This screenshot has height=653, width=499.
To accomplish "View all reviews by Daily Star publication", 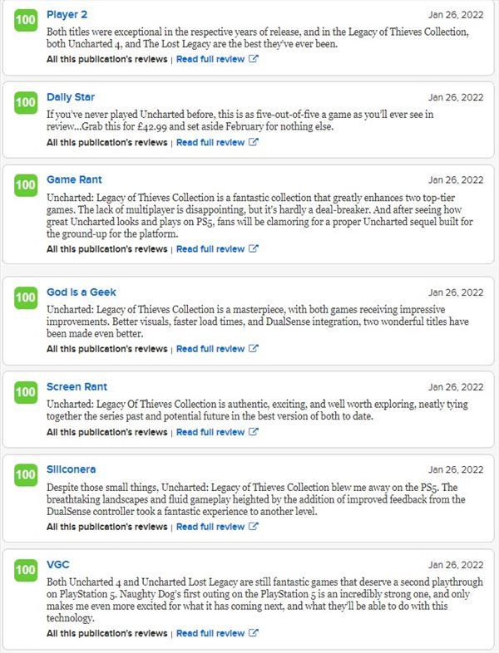I will 106,142.
